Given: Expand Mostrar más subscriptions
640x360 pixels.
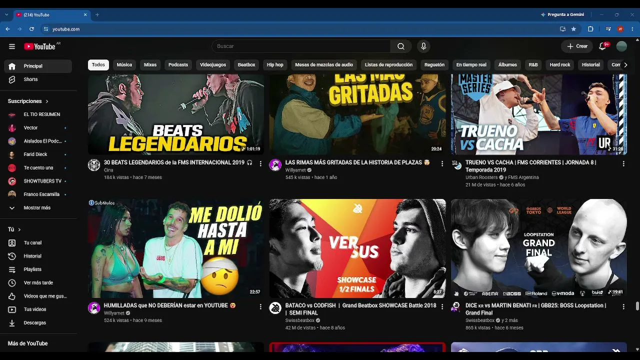Looking at the screenshot, I should click(x=38, y=208).
